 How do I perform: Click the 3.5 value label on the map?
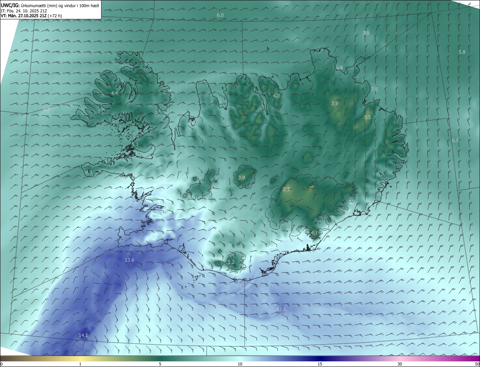367,117
